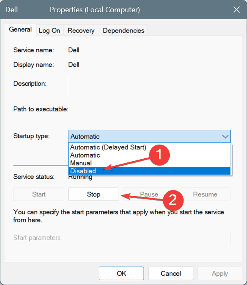Click the Start service button
Viewport: 247px width, 285px height.
click(39, 194)
